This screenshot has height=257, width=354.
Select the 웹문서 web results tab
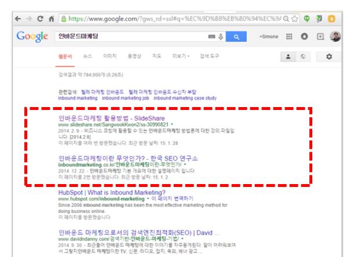[65, 56]
